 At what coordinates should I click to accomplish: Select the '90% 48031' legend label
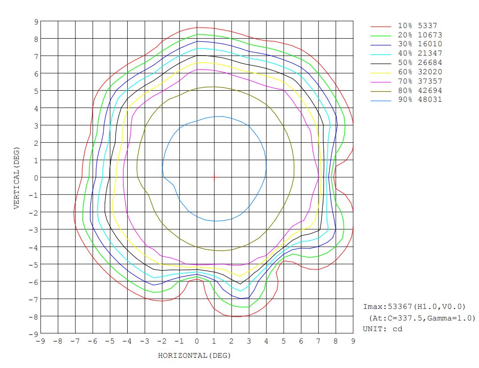413,100
